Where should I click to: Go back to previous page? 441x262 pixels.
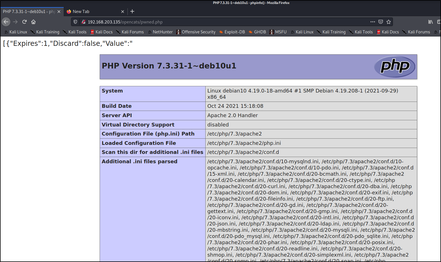(x=6, y=22)
